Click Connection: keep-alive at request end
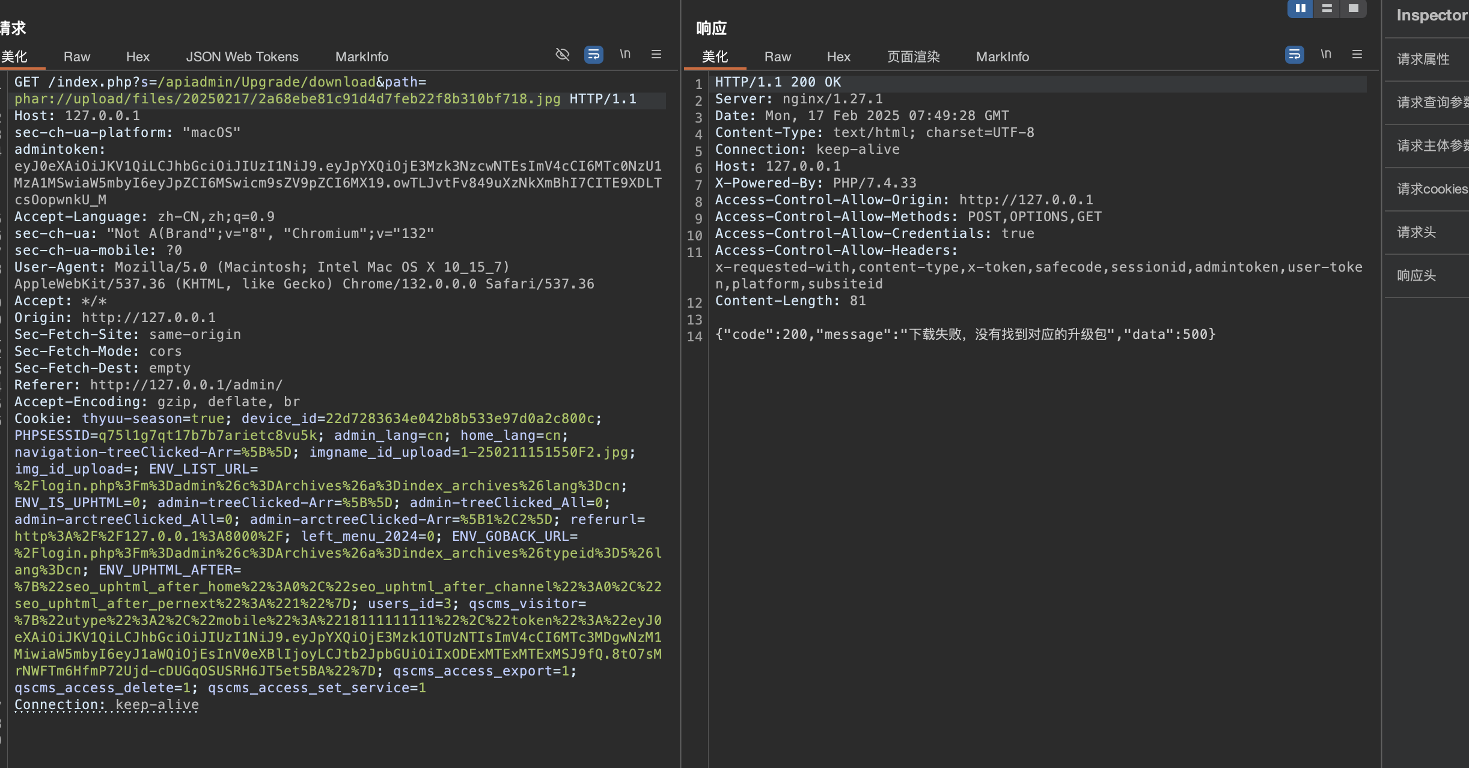Viewport: 1469px width, 768px height. tap(106, 704)
